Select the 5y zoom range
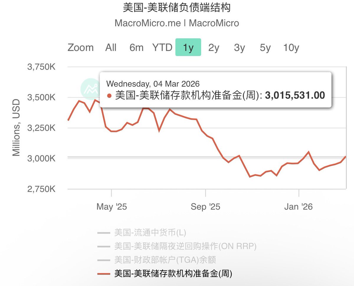 265,47
